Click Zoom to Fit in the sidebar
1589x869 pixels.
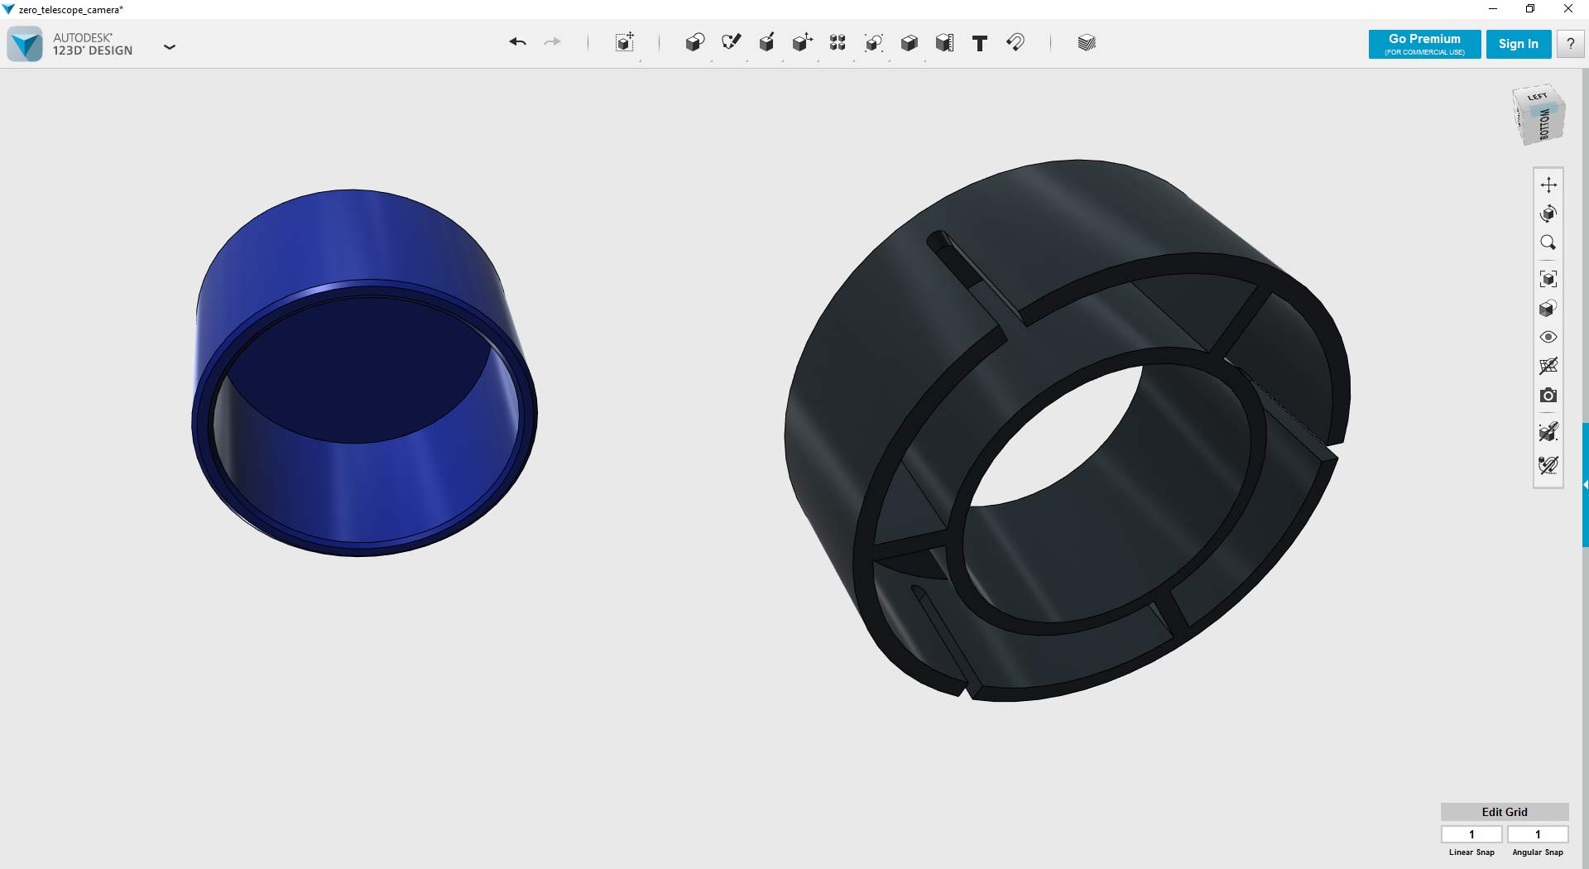pos(1549,278)
